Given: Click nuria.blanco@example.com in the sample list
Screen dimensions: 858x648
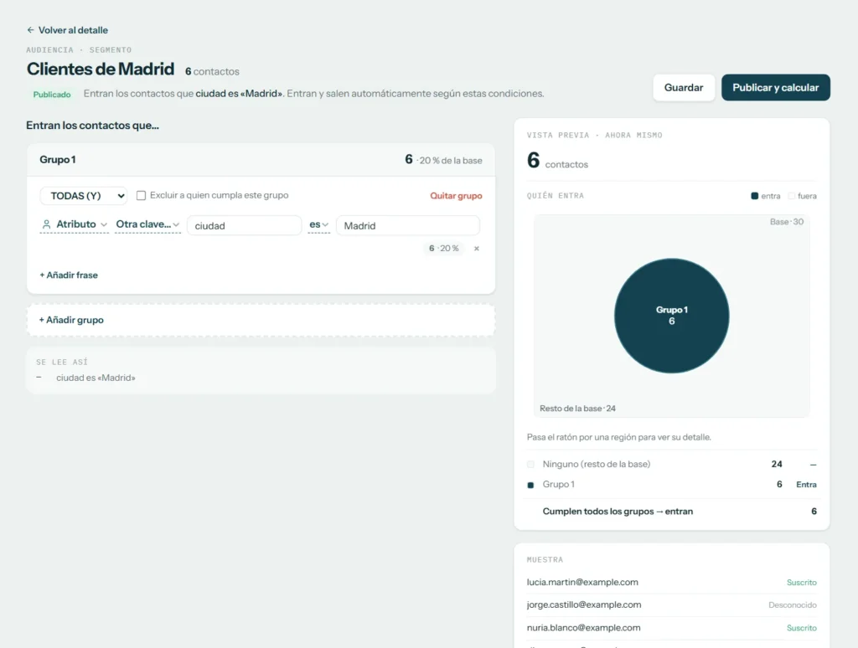Looking at the screenshot, I should tap(583, 628).
